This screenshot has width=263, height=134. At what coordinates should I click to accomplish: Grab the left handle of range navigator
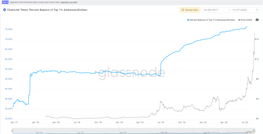12,131
